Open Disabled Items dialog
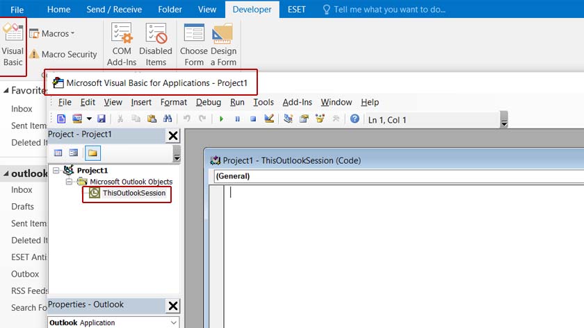This screenshot has height=328, width=584. point(156,44)
